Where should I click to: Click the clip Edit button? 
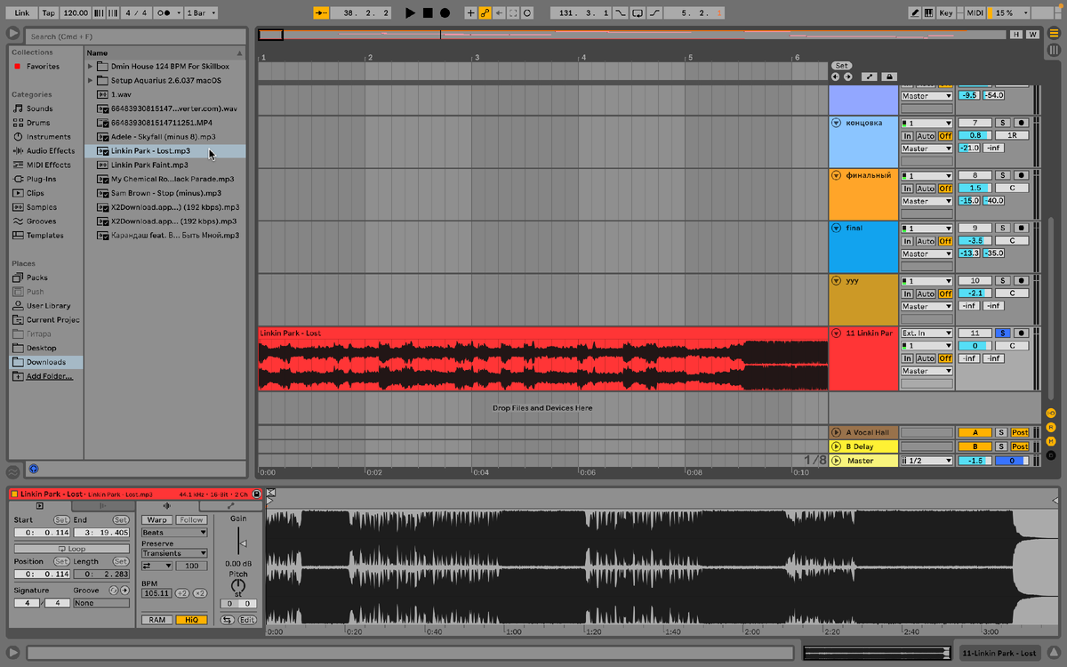coord(246,619)
